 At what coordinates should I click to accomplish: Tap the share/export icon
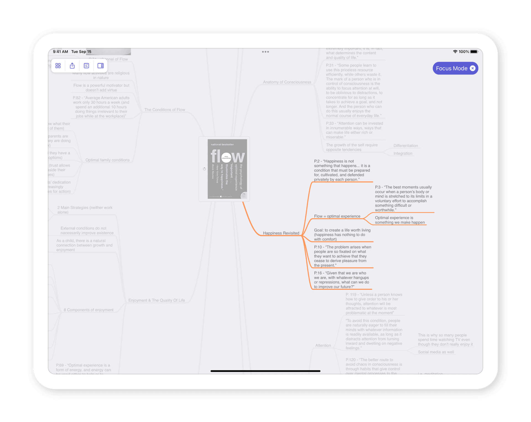72,66
